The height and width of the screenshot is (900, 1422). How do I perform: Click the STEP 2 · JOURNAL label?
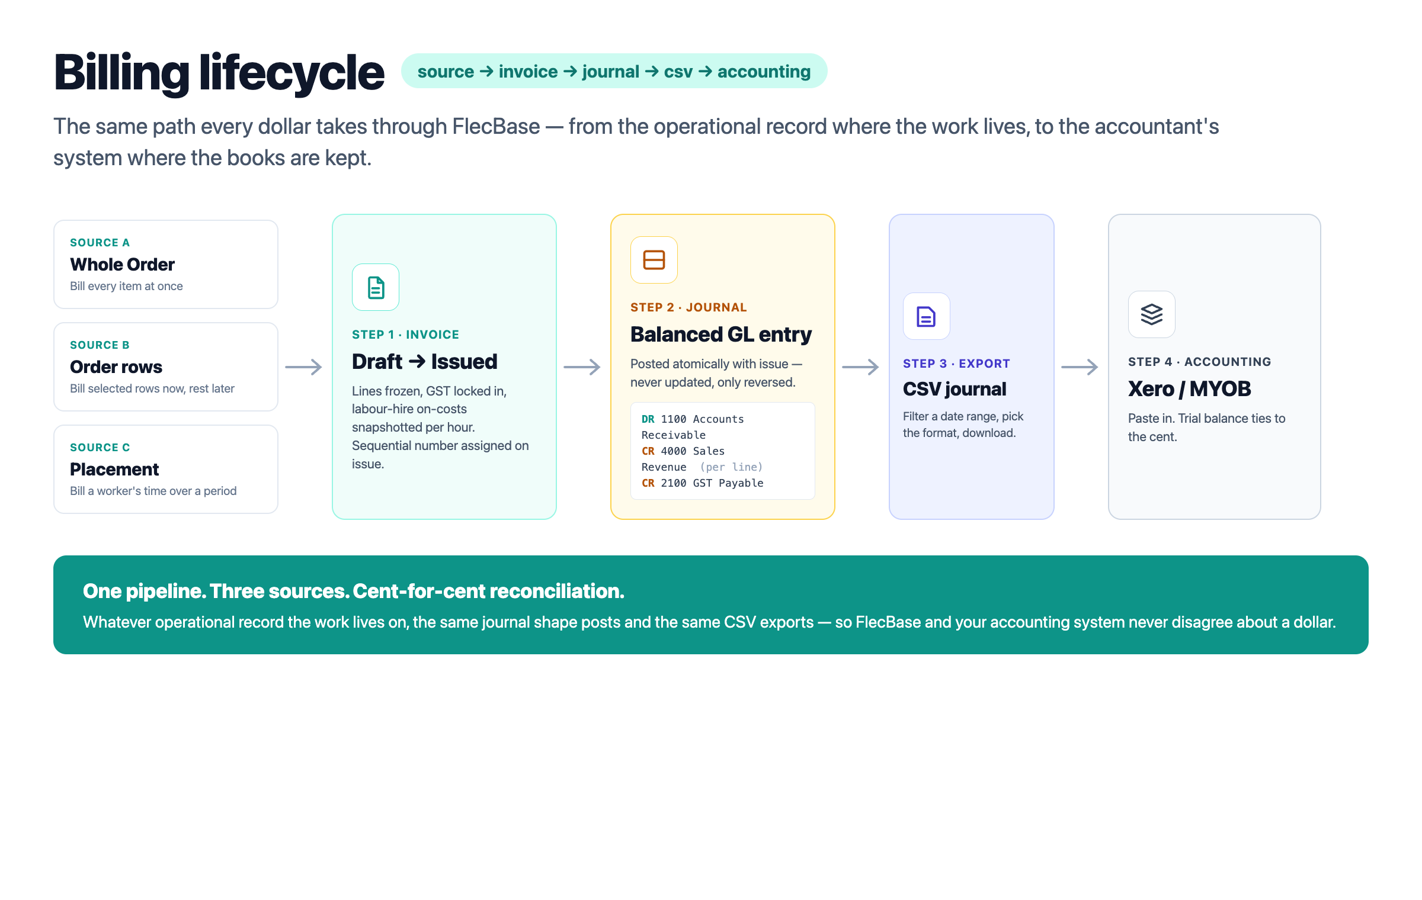point(688,307)
